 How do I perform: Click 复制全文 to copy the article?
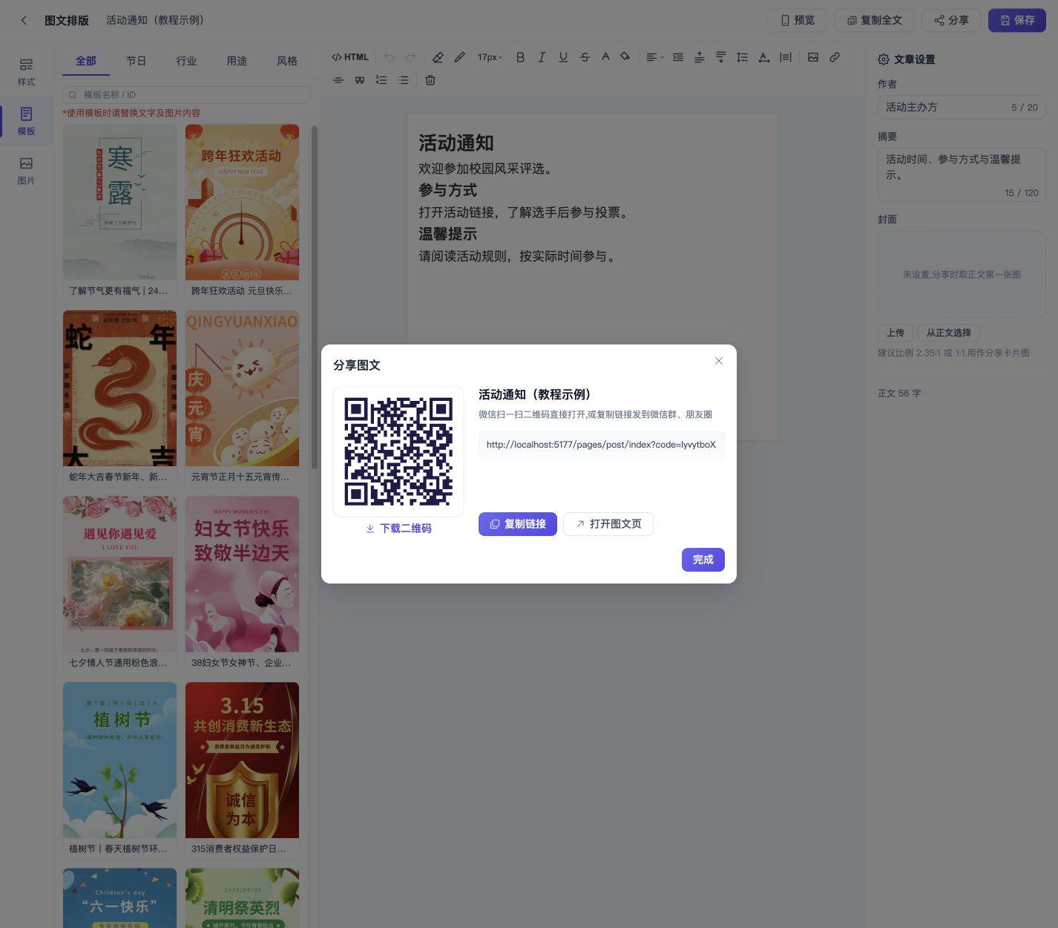(x=875, y=20)
